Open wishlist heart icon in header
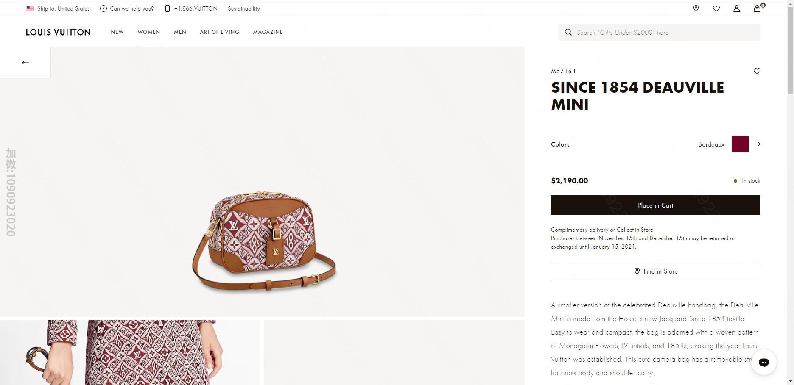The image size is (794, 385). [716, 8]
